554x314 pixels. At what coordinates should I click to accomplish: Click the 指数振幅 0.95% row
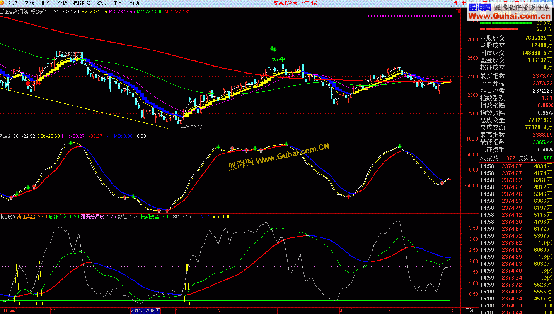pyautogui.click(x=516, y=112)
